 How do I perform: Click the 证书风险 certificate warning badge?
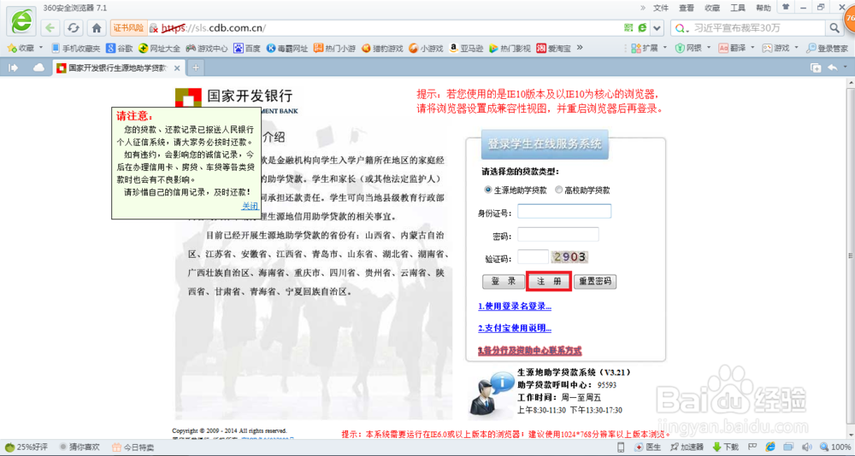tap(129, 27)
